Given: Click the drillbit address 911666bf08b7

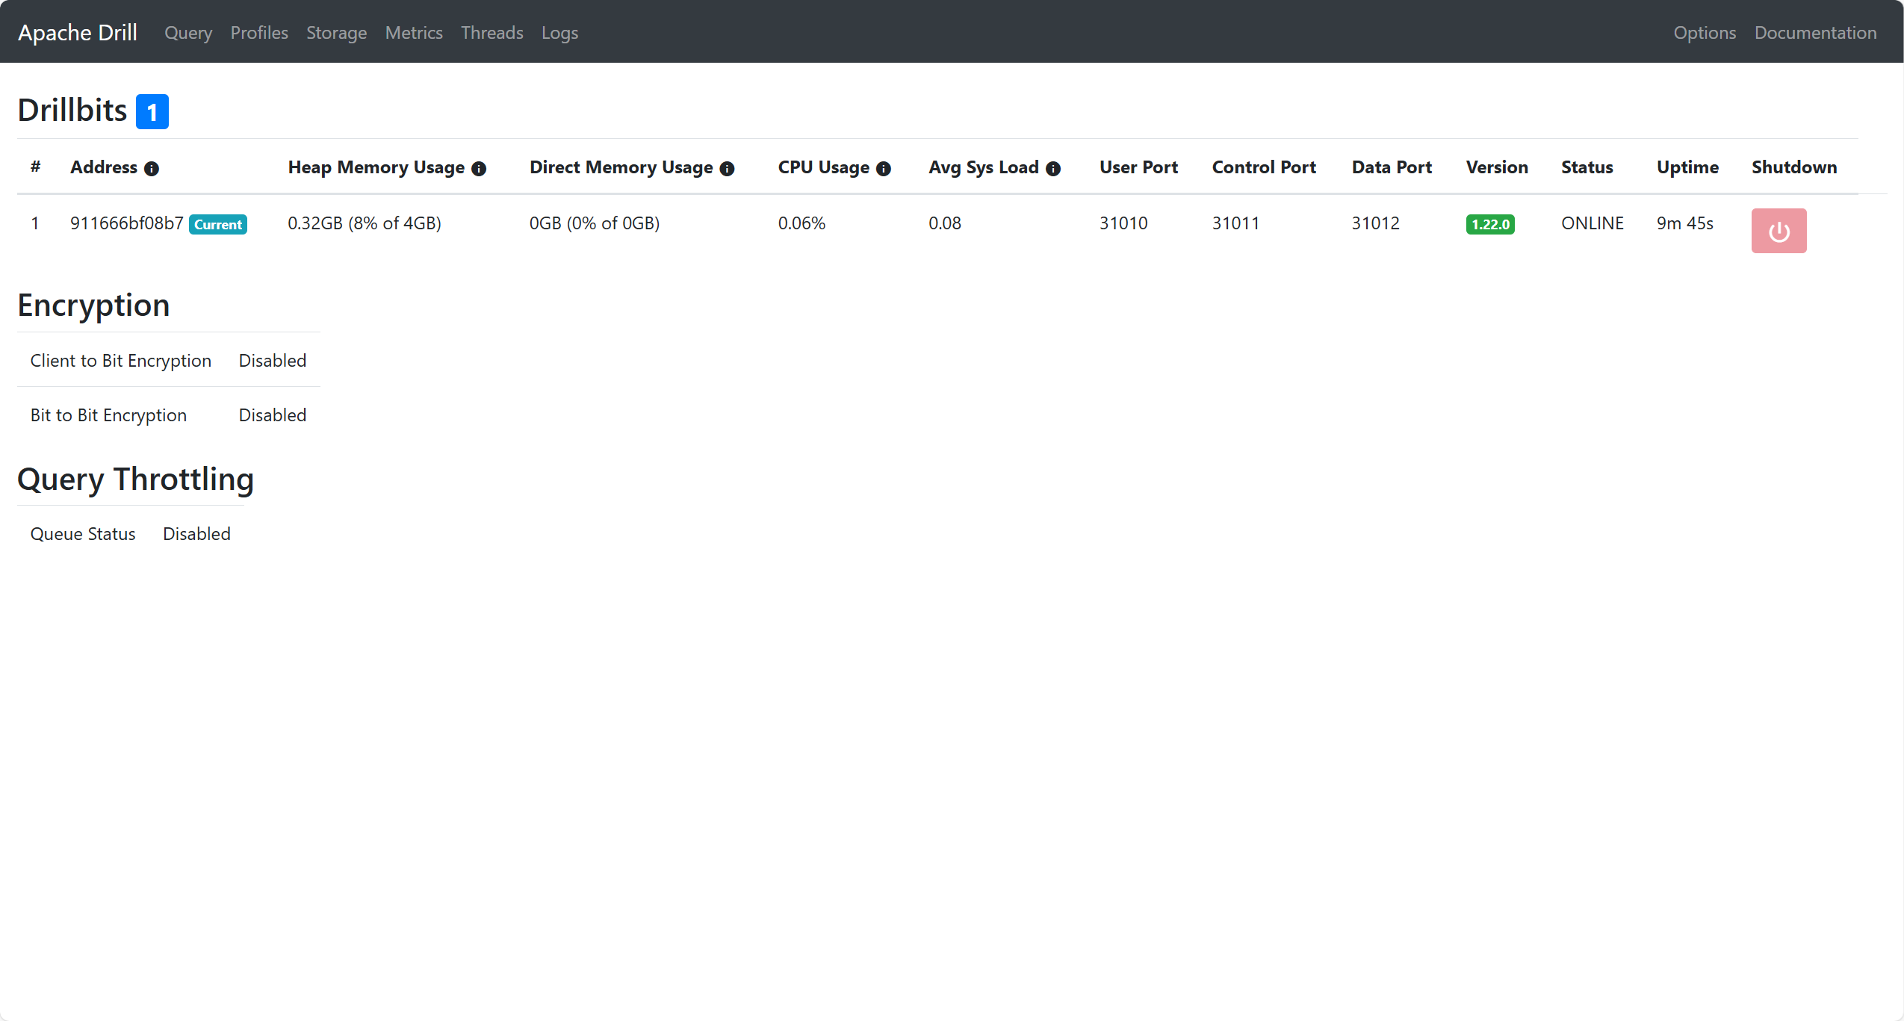Looking at the screenshot, I should 126,223.
